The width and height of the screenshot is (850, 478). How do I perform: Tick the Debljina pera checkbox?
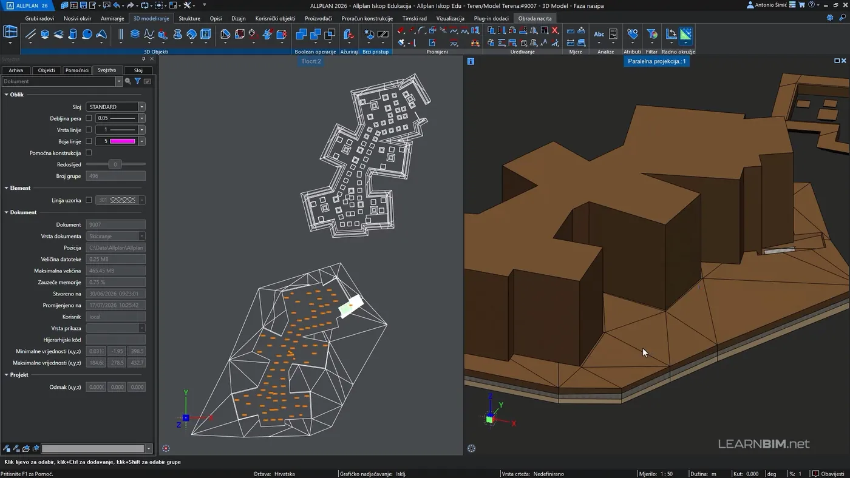click(89, 118)
